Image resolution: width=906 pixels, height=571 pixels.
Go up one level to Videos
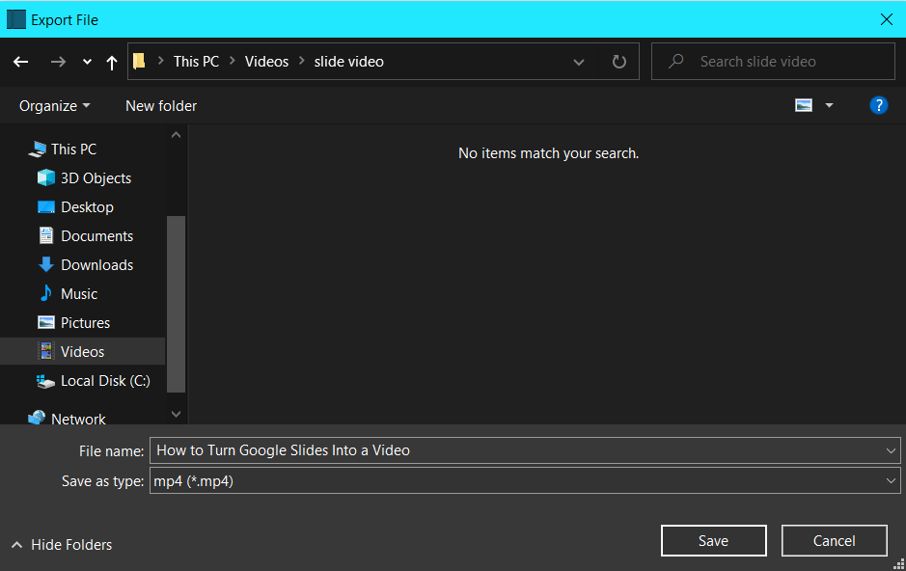pyautogui.click(x=111, y=61)
